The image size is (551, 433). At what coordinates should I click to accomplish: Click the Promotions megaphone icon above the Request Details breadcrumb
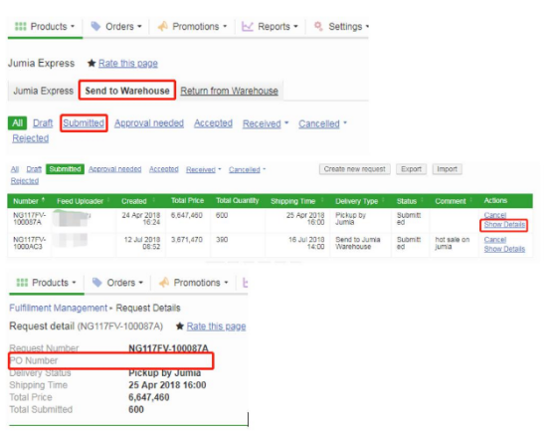pos(164,283)
